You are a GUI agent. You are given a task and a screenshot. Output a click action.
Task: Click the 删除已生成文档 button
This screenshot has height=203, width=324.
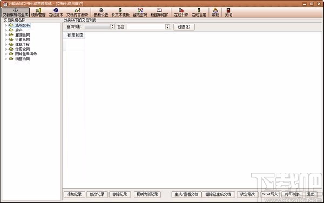[218, 194]
